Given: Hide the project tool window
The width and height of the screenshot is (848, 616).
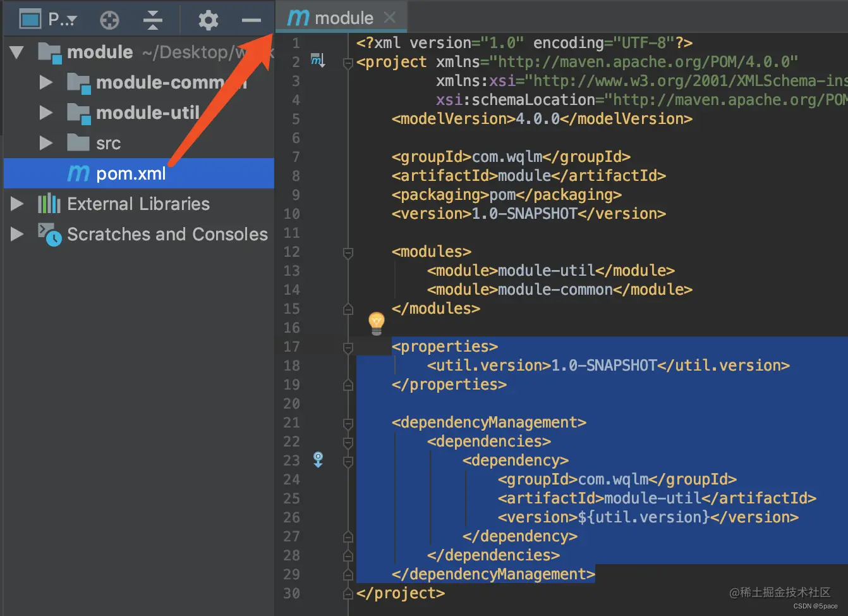Looking at the screenshot, I should [251, 20].
